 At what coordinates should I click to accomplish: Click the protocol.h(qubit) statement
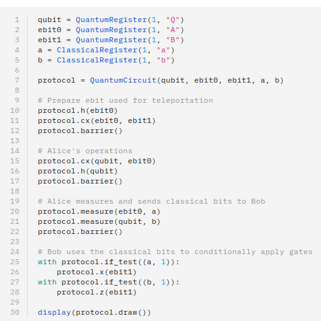(x=78, y=171)
